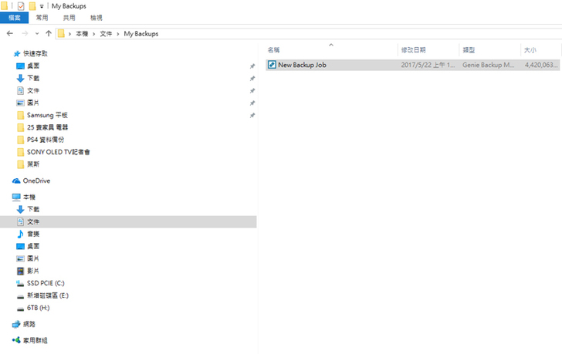Open the recent locations dropdown arrow
The image size is (562, 354).
37,34
